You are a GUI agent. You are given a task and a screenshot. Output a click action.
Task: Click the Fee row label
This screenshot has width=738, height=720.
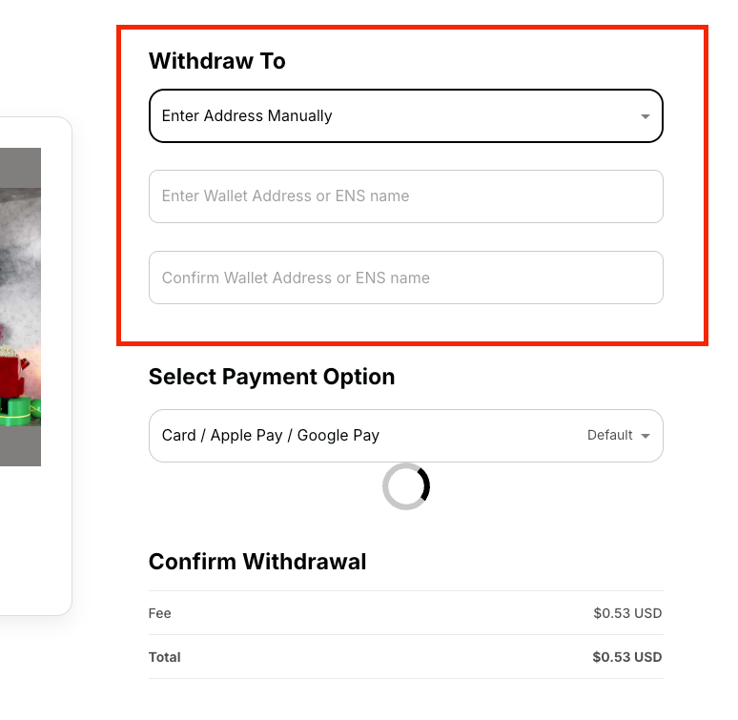coord(160,613)
